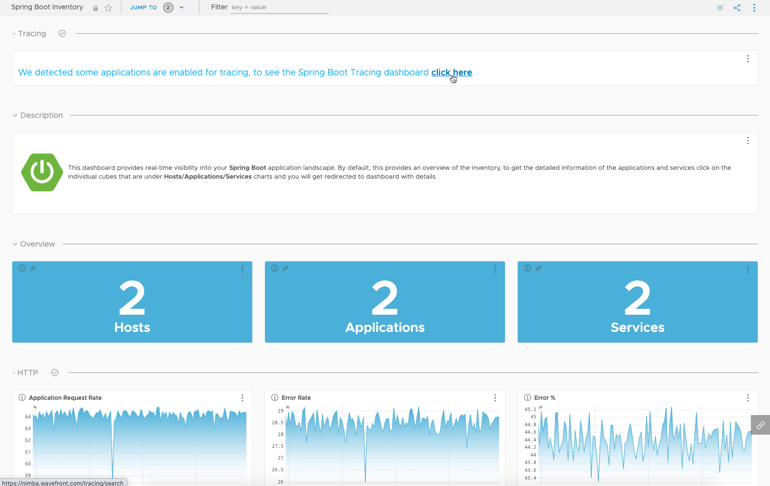Click link icon on the Applications card
Viewport: 770px width, 486px height.
(286, 268)
